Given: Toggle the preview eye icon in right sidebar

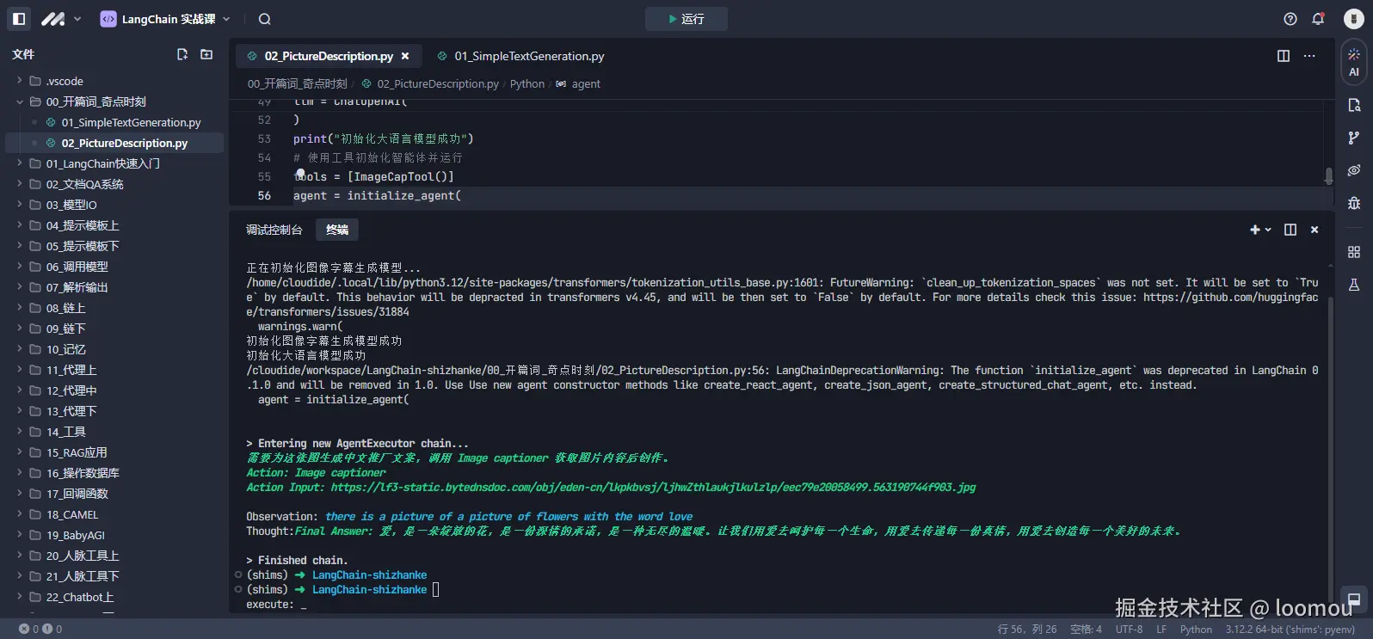Looking at the screenshot, I should [x=1354, y=170].
